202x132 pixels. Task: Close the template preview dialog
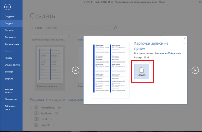coord(185,39)
